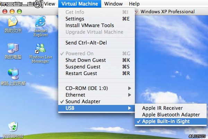Click the Windows Live Messenger shortcut icon
The width and height of the screenshot is (208, 139).
pyautogui.click(x=40, y=48)
